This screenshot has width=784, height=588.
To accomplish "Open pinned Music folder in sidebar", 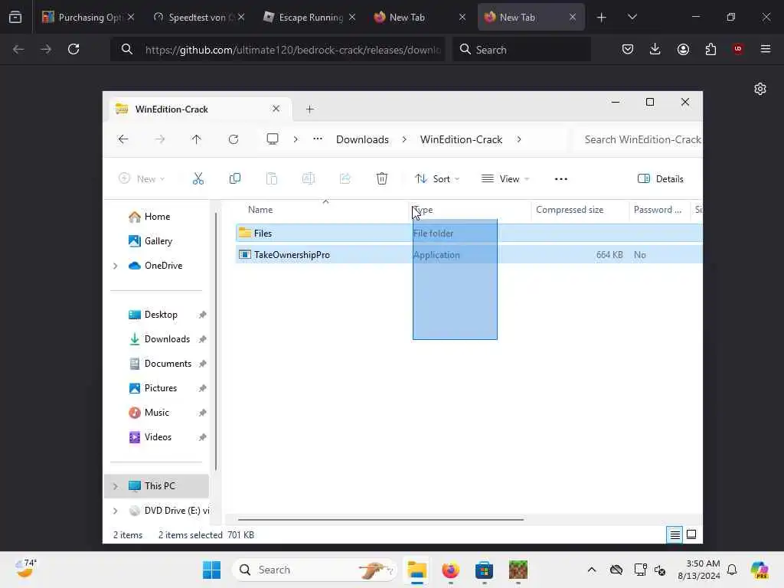I will coord(156,413).
